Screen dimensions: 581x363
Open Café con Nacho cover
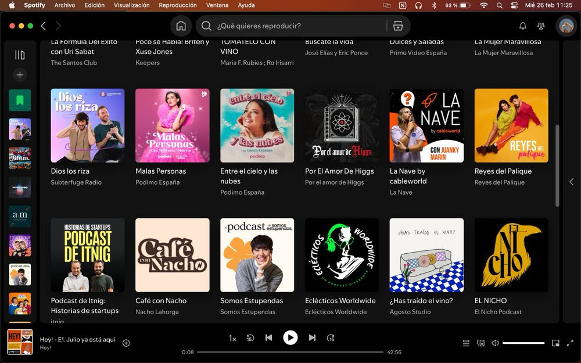[x=173, y=255]
